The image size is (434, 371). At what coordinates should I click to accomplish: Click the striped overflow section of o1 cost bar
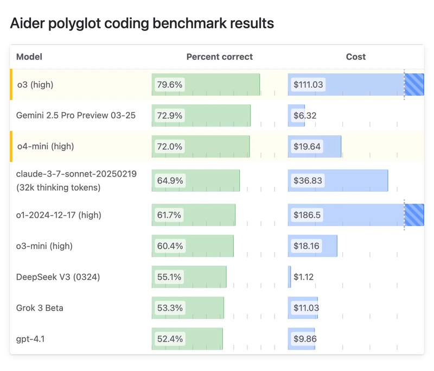[414, 215]
